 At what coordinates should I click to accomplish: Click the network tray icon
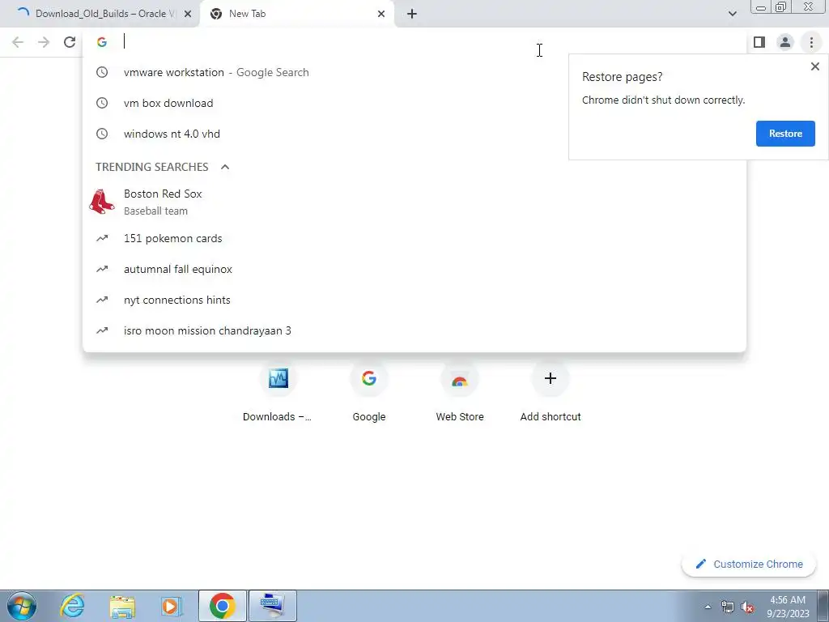point(728,607)
